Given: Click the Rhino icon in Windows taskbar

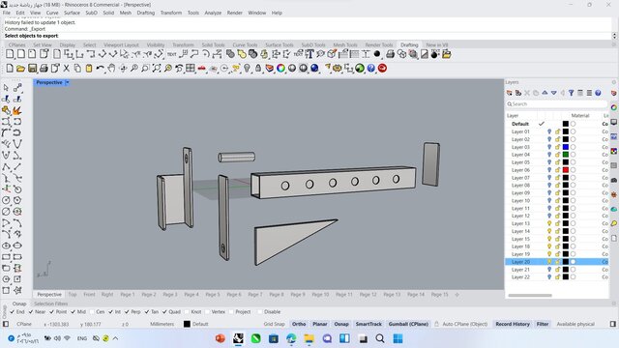Looking at the screenshot, I should (238, 338).
